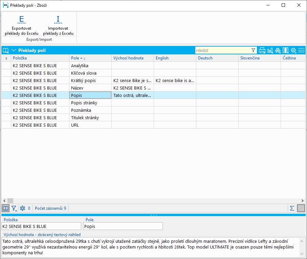Image resolution: width=307 pixels, height=259 pixels.
Task: Select the Analytika row cell
Action: click(90, 66)
